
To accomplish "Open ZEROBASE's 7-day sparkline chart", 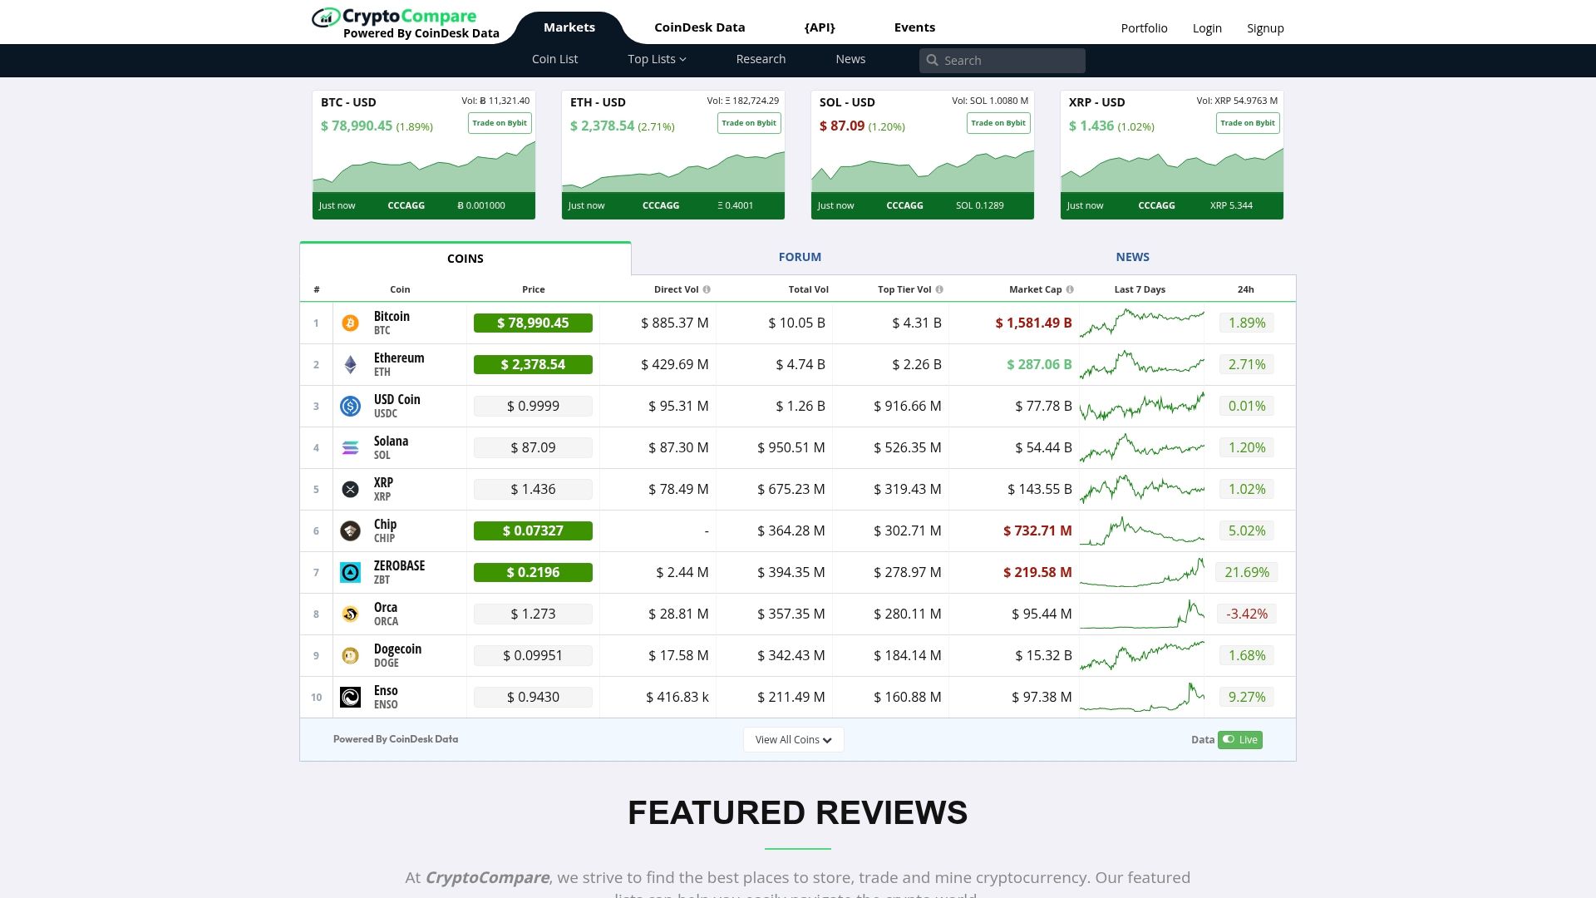I will (x=1142, y=573).
